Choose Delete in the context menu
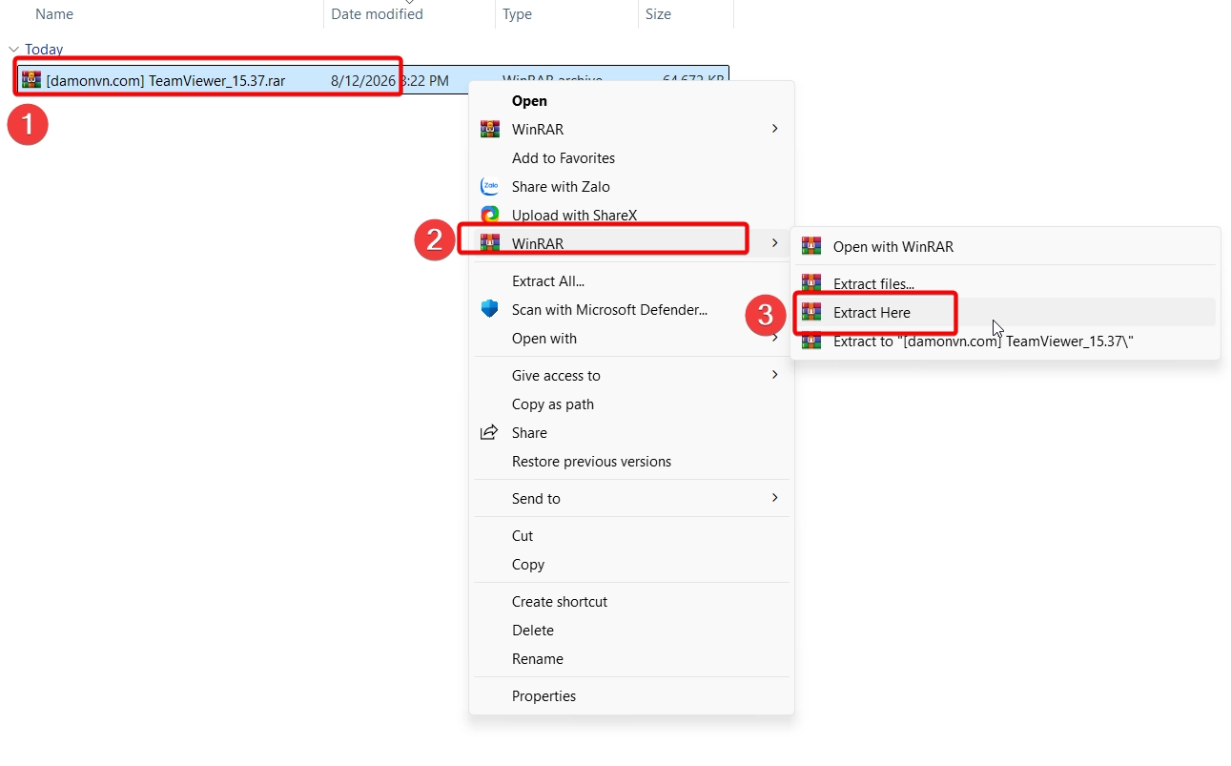 click(x=533, y=631)
